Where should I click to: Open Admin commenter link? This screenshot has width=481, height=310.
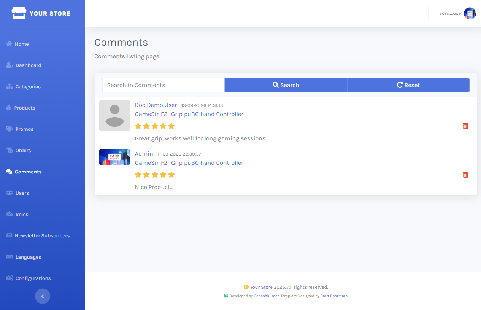[144, 154]
